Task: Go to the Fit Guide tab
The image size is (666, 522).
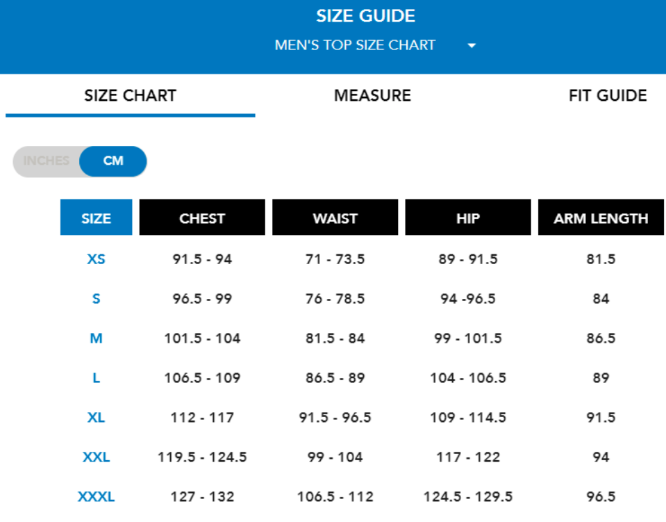Action: (x=608, y=95)
